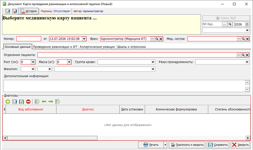Viewport: 253px width, 150px height.
Task: Click the Номер input field
Action: [29, 39]
